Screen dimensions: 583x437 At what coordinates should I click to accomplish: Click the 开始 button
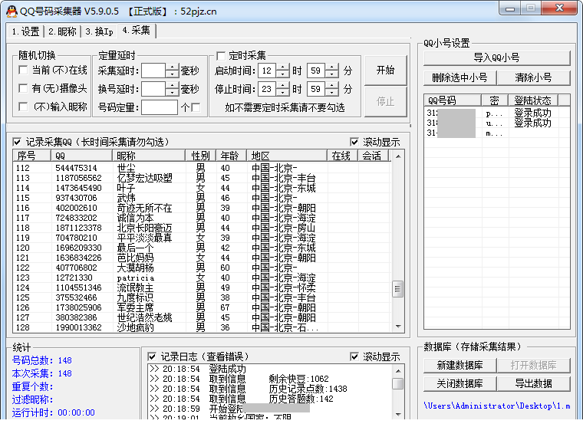click(x=386, y=71)
